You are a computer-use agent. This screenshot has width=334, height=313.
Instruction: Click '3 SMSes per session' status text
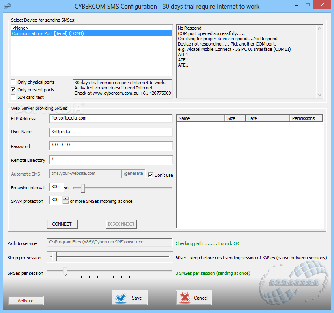pyautogui.click(x=213, y=273)
